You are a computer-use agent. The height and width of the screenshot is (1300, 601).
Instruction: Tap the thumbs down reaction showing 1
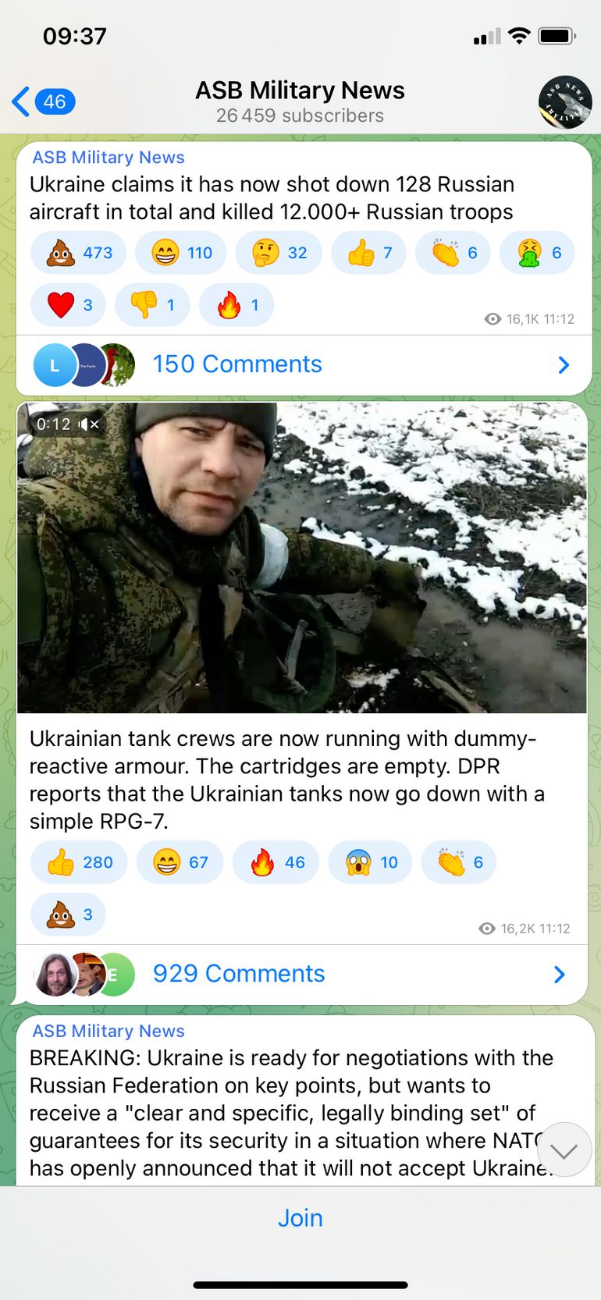[152, 305]
